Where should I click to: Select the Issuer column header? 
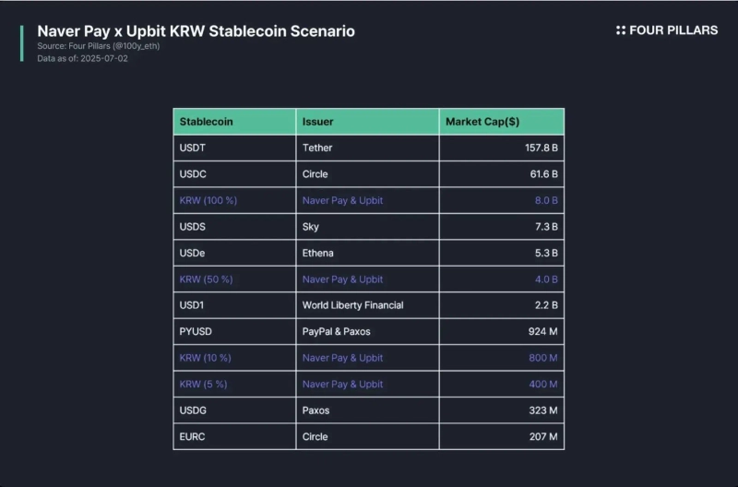pyautogui.click(x=317, y=122)
